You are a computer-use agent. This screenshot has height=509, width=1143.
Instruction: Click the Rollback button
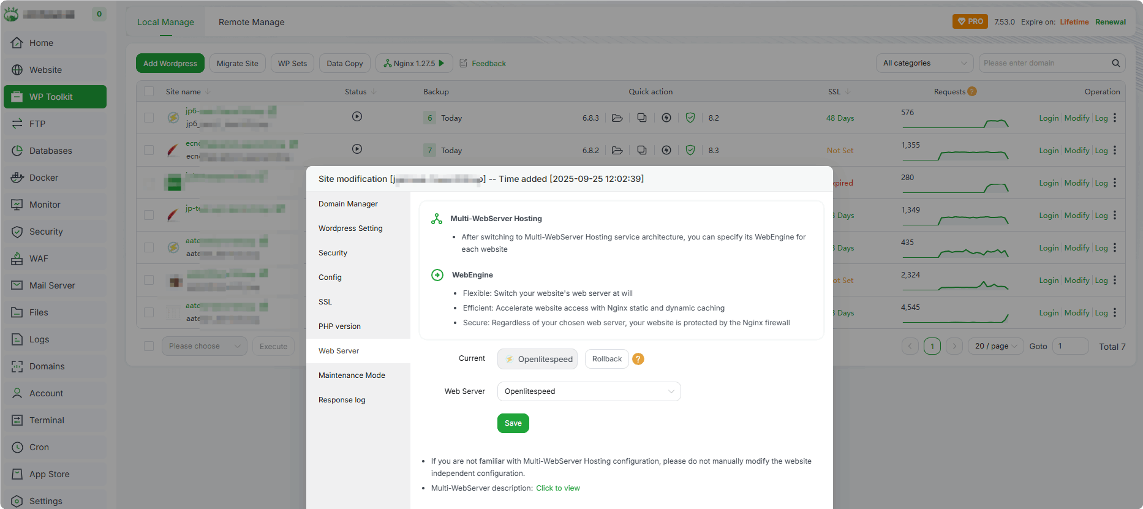click(606, 359)
